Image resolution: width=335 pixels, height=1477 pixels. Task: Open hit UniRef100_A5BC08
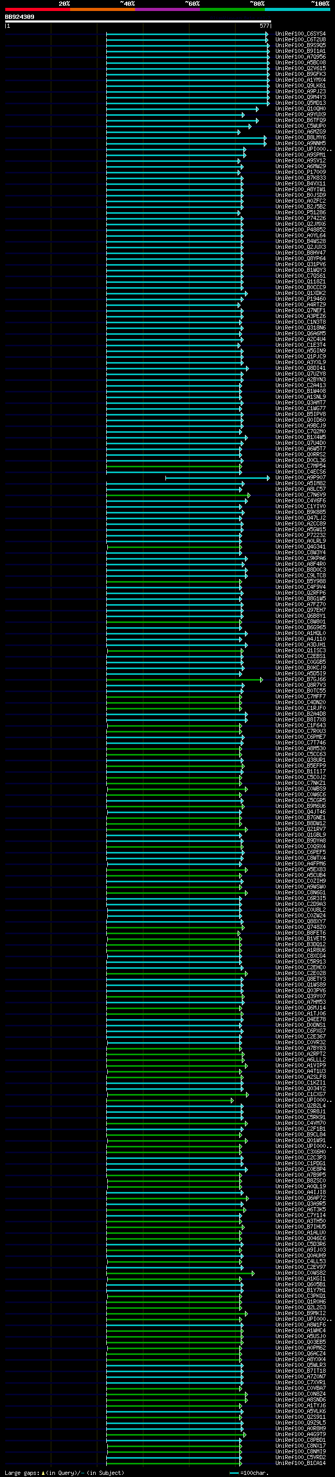[x=300, y=62]
